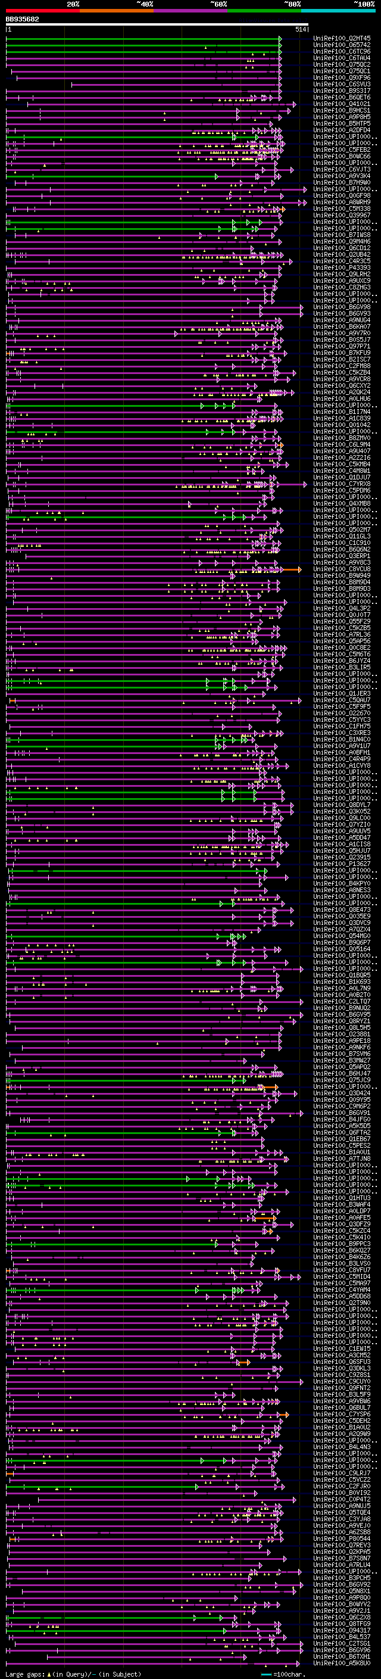Select hit UniRef100_B6GV92
Viewport: 381px width, 1679px height.
[342, 1584]
